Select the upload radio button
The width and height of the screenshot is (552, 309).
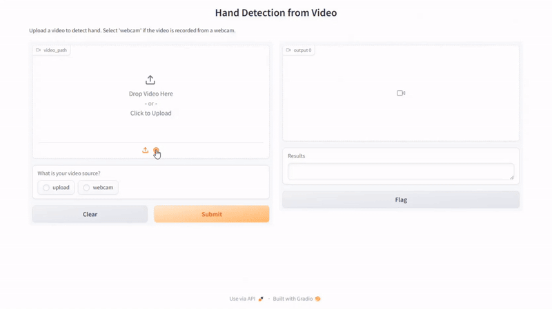[46, 187]
